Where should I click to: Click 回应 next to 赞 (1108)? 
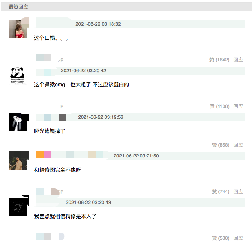[x=238, y=106]
